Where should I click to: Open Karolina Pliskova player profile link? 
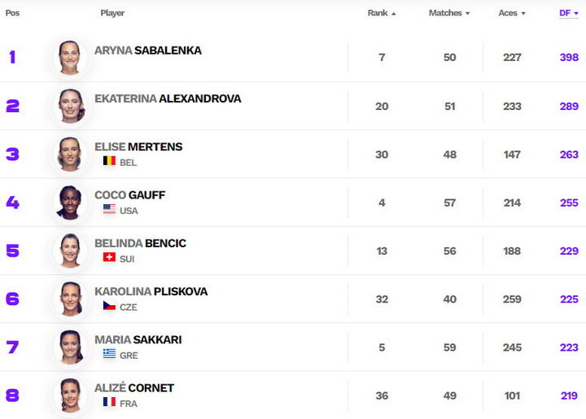tap(151, 291)
